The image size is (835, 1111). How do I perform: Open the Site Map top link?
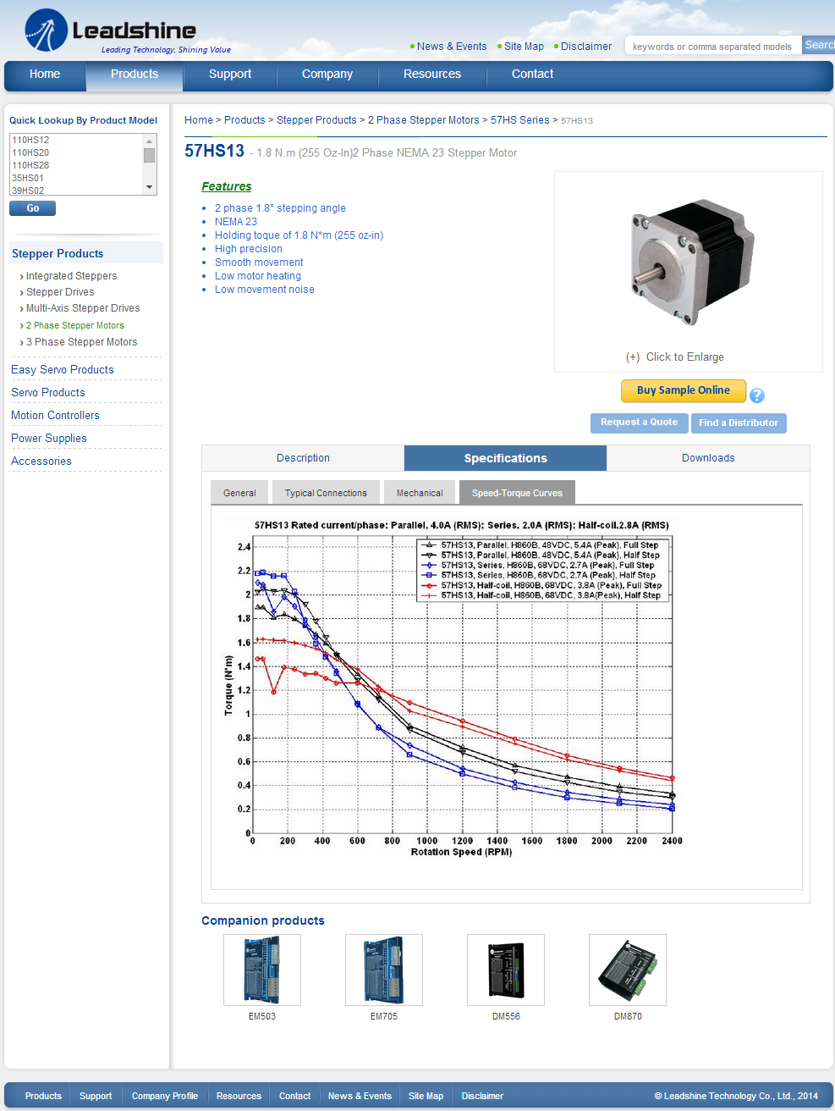coord(524,47)
